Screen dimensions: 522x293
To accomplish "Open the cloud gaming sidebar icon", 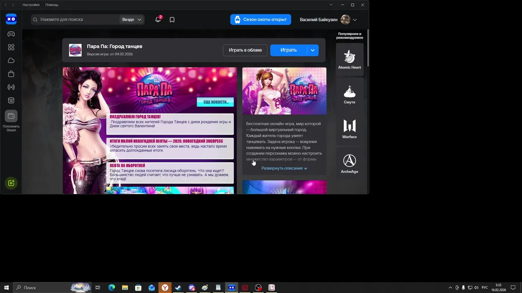I will 11,61.
